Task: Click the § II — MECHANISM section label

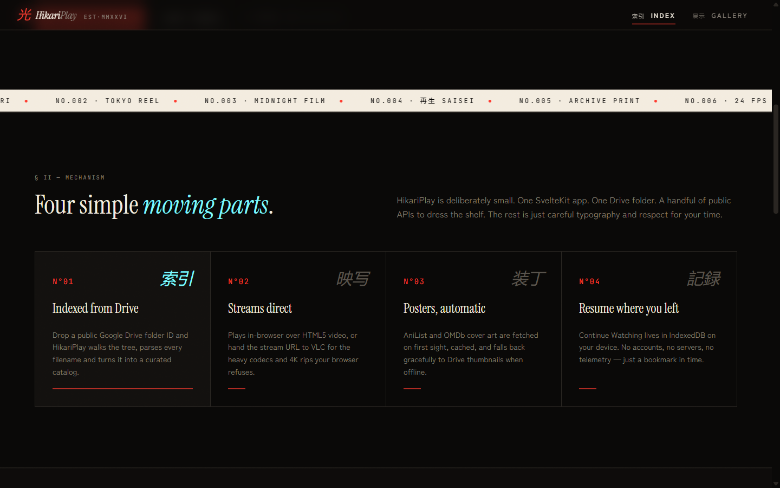Action: pyautogui.click(x=70, y=177)
